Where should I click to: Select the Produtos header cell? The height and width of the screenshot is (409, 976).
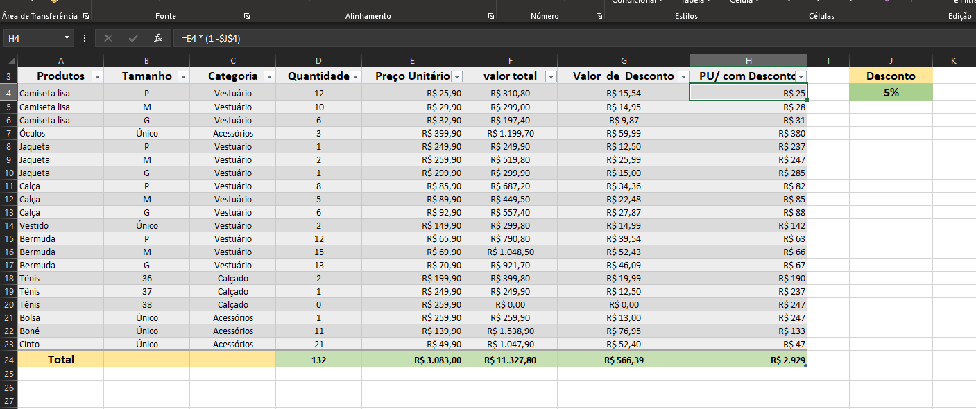coord(61,76)
